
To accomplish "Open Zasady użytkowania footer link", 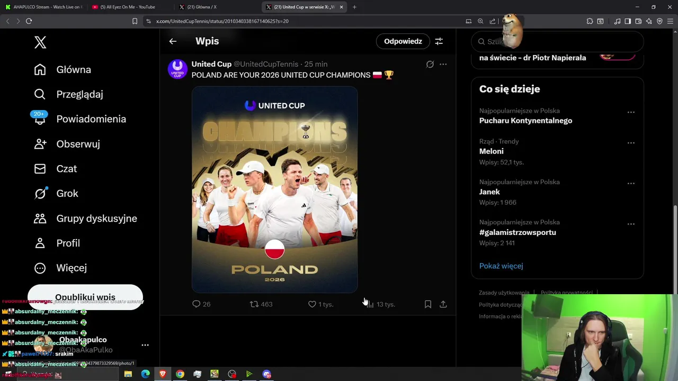I will (504, 293).
